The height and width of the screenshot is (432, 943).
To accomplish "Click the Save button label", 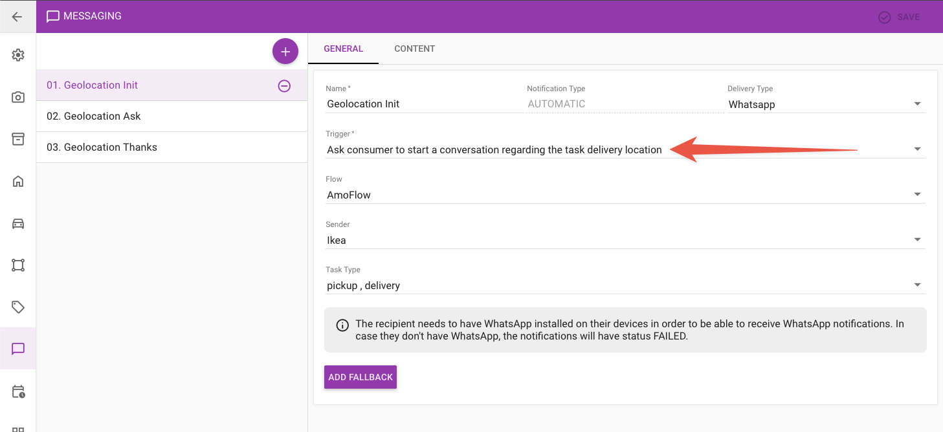I will click(x=908, y=17).
